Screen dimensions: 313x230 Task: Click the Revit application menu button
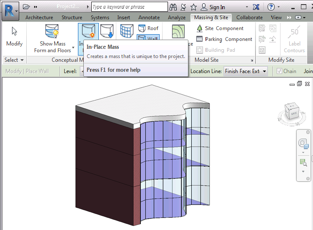tap(10, 10)
